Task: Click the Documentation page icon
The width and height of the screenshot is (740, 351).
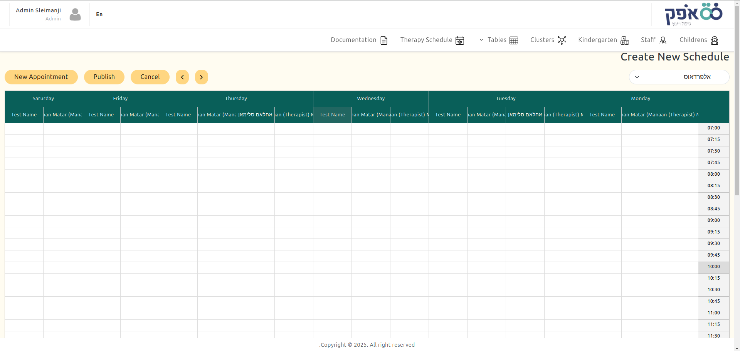Action: point(384,40)
